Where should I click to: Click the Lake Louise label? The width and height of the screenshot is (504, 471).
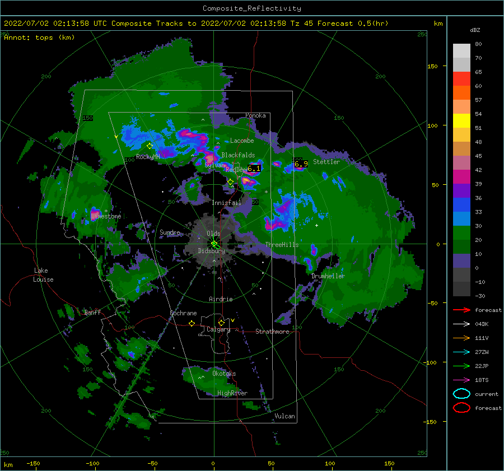coord(43,275)
